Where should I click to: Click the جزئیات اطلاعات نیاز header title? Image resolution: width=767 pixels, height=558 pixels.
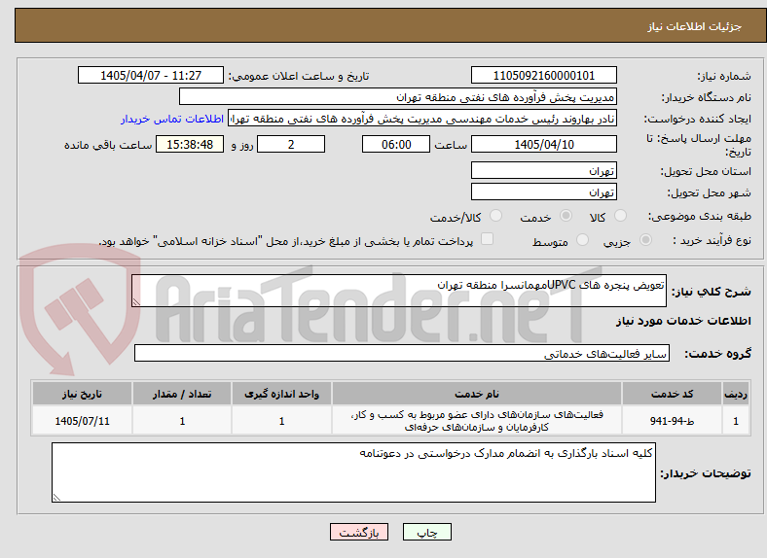click(x=695, y=26)
